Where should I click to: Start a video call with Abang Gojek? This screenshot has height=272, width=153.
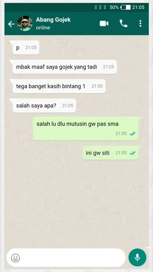coord(104,23)
